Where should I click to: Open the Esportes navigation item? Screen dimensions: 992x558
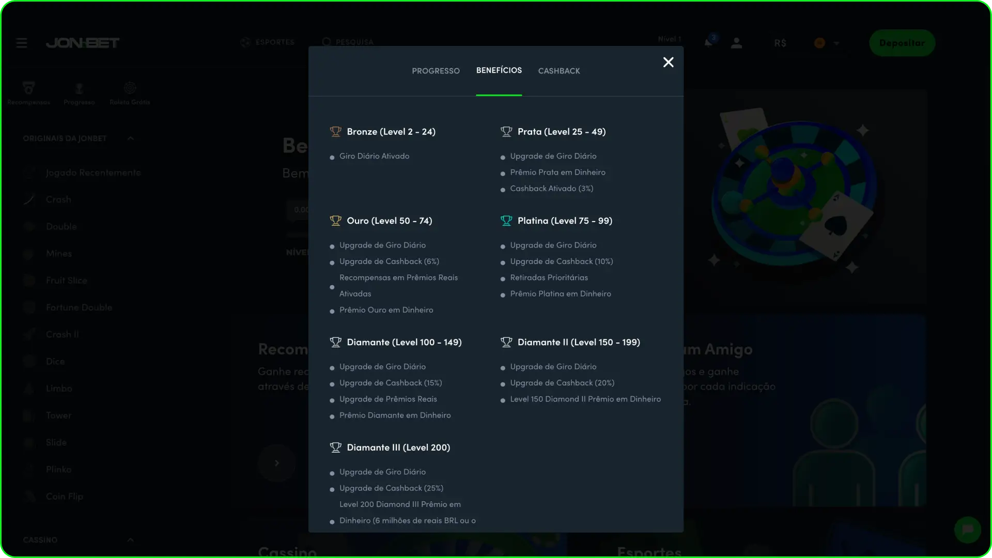[268, 42]
